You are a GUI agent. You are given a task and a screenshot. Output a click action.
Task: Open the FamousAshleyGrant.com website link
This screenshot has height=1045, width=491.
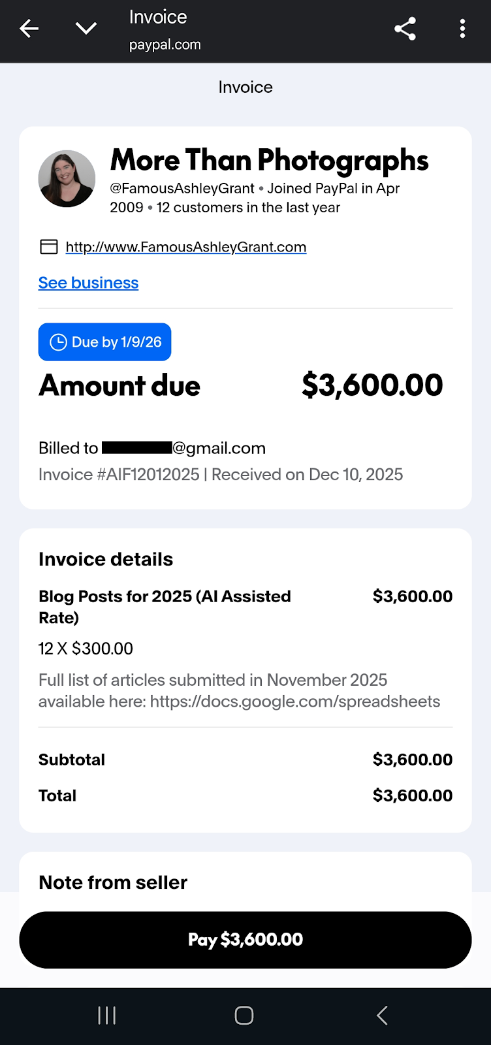(x=185, y=247)
